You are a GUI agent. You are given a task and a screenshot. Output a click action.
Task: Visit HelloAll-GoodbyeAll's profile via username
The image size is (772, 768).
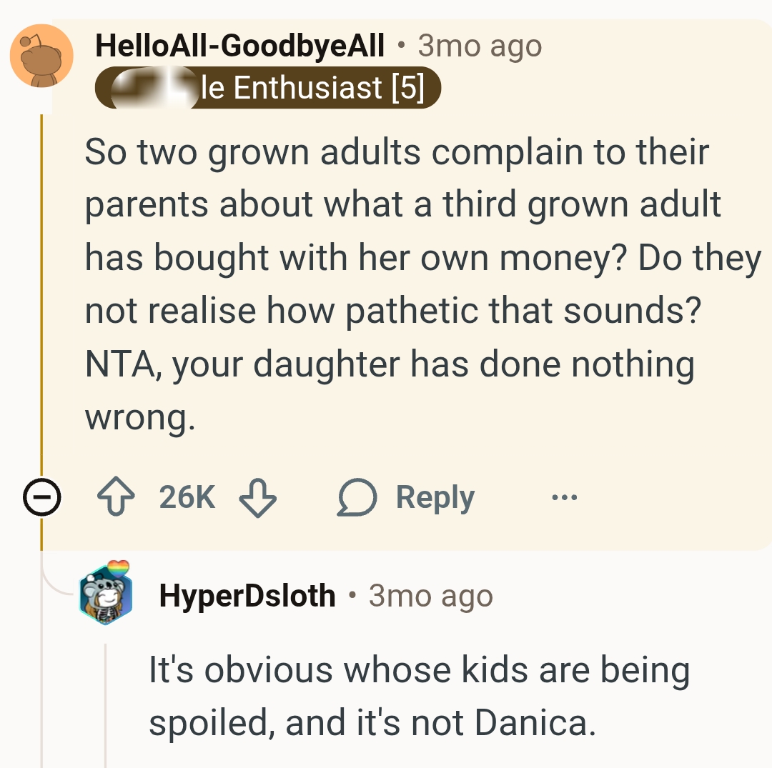tap(239, 46)
